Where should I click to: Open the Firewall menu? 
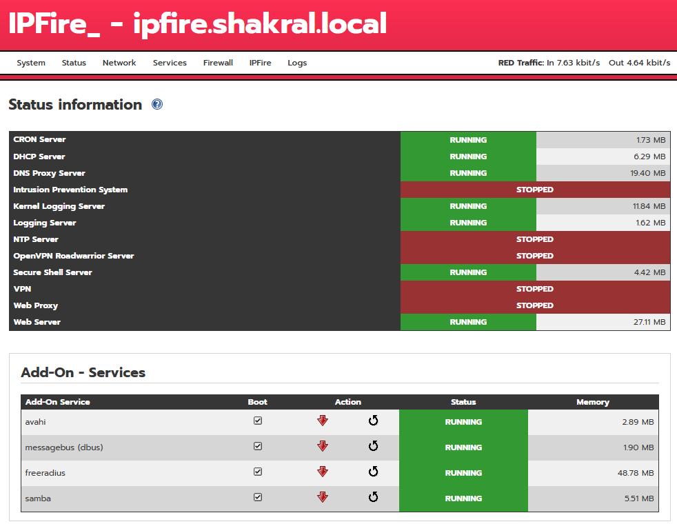pyautogui.click(x=218, y=63)
